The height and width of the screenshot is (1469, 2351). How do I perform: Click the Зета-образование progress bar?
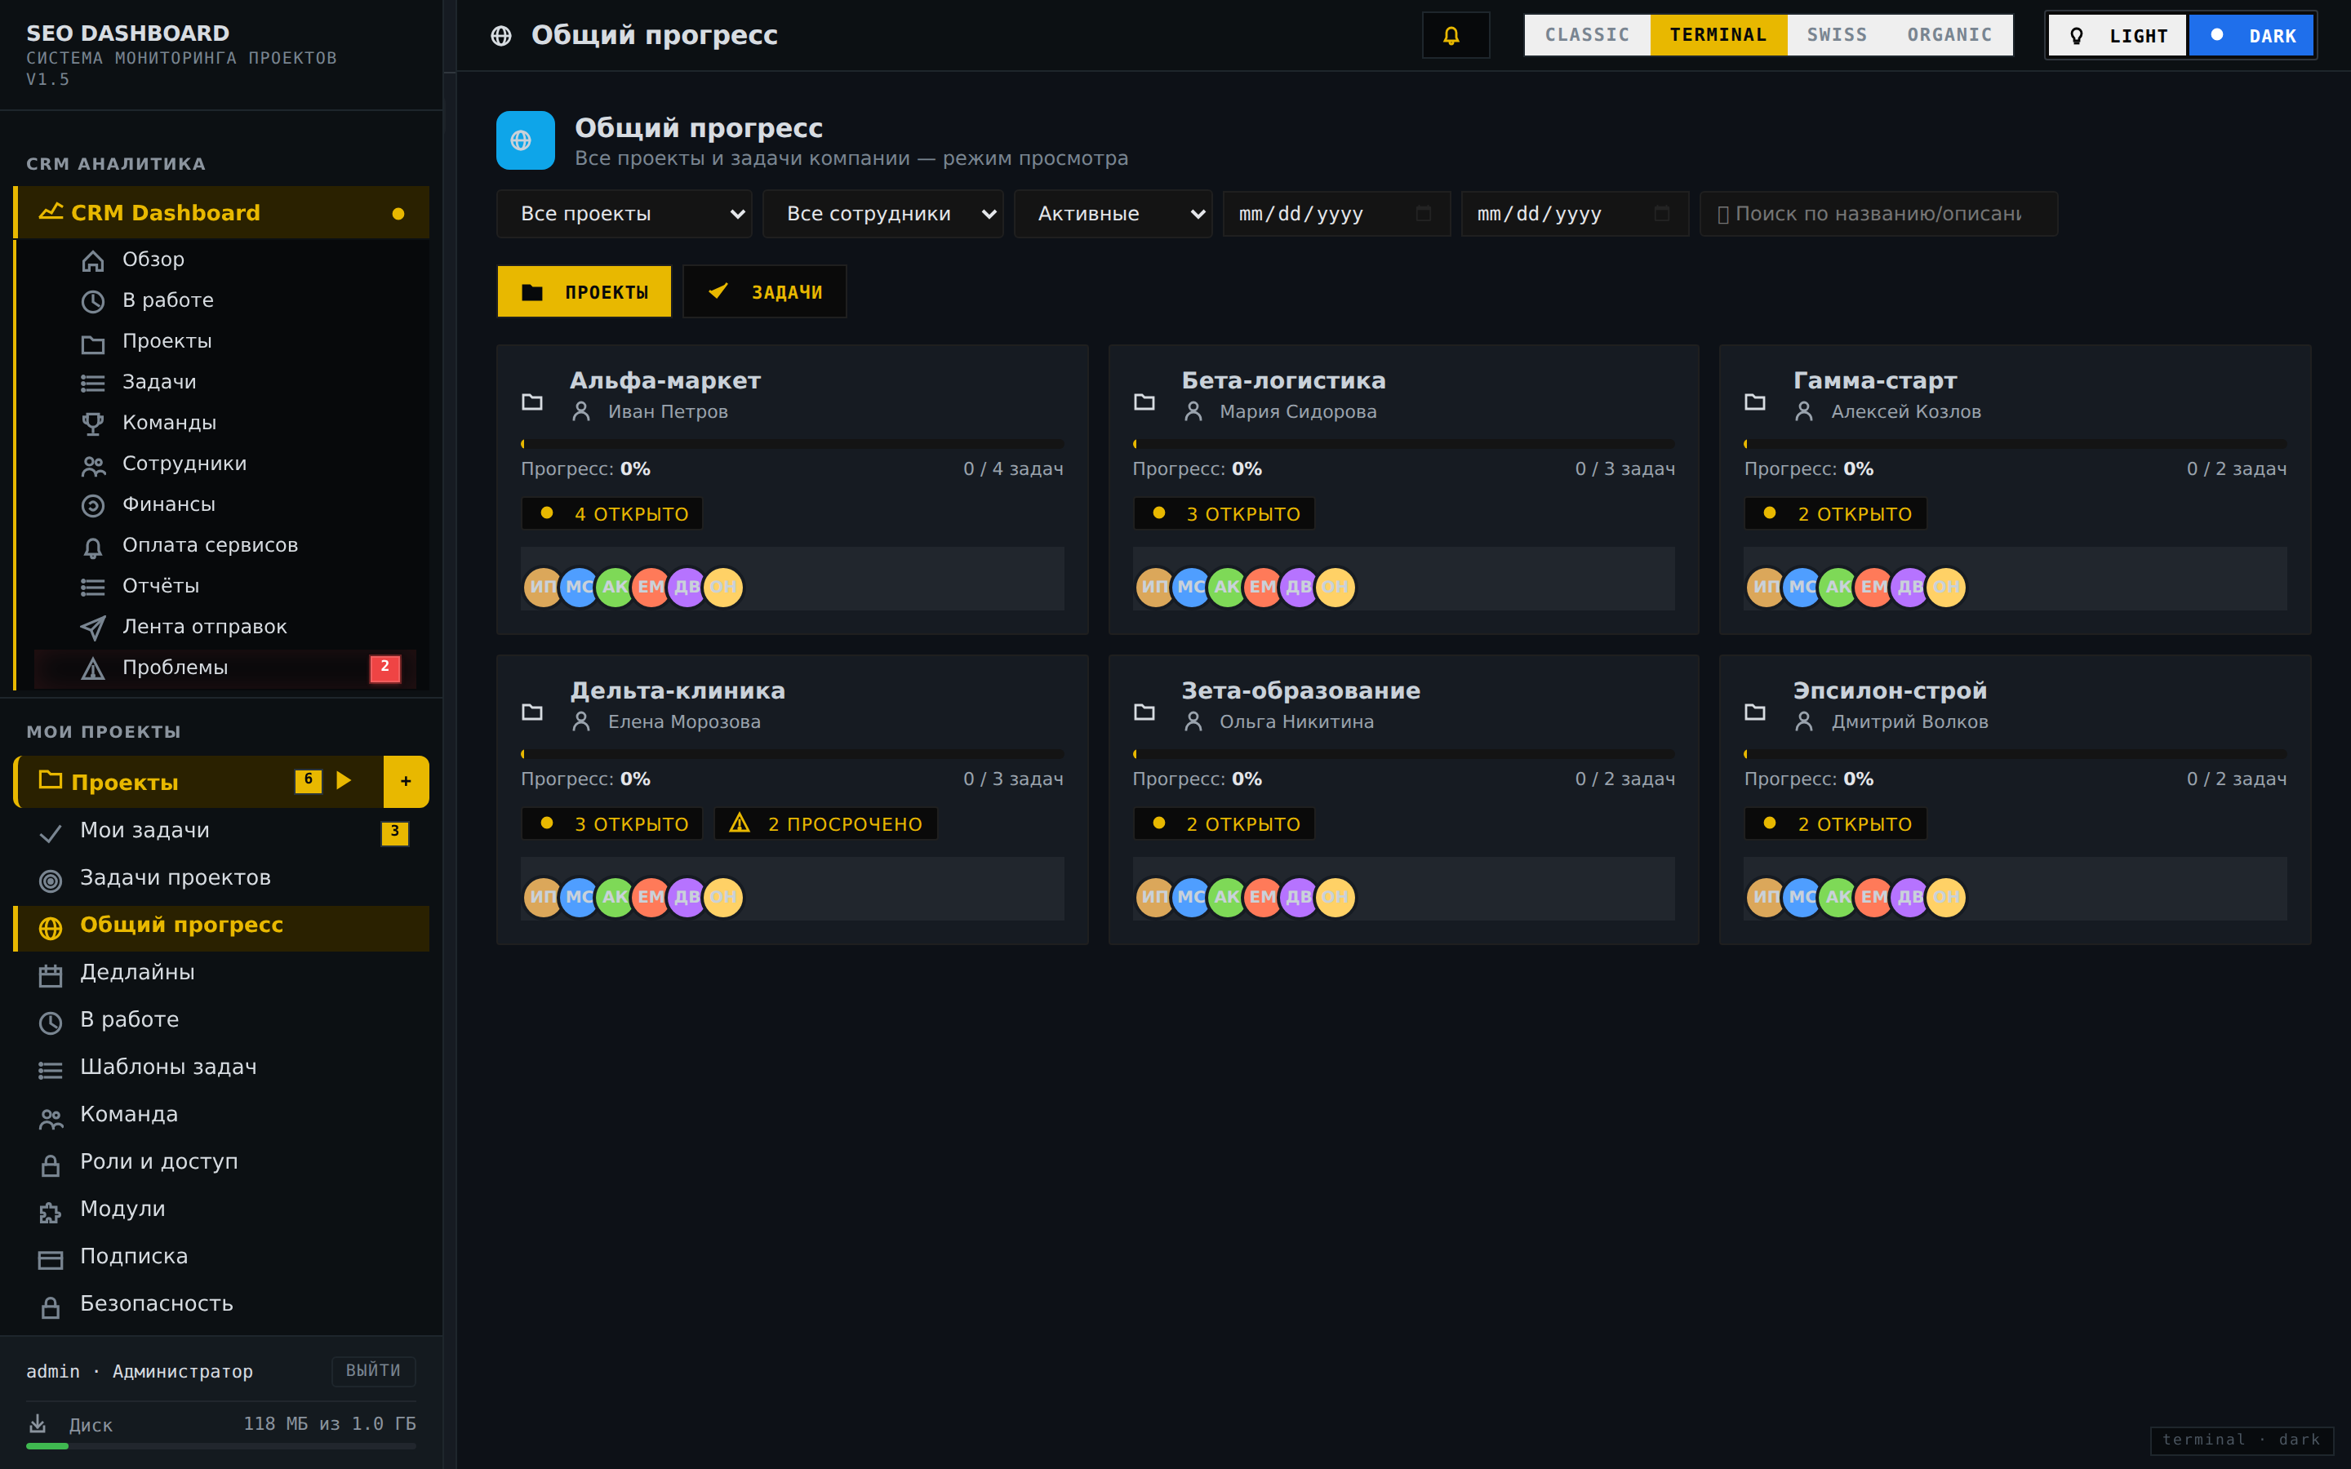pos(1402,754)
